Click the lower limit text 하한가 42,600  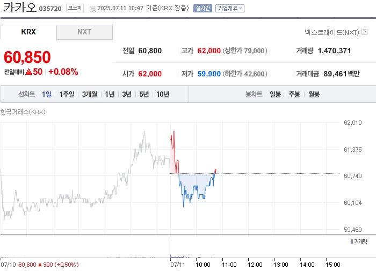pyautogui.click(x=245, y=74)
